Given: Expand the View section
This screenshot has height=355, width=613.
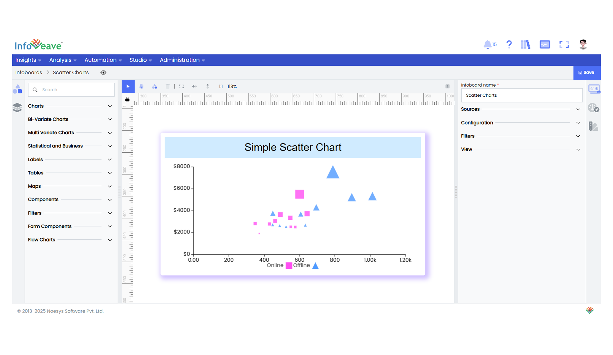Looking at the screenshot, I should point(521,149).
